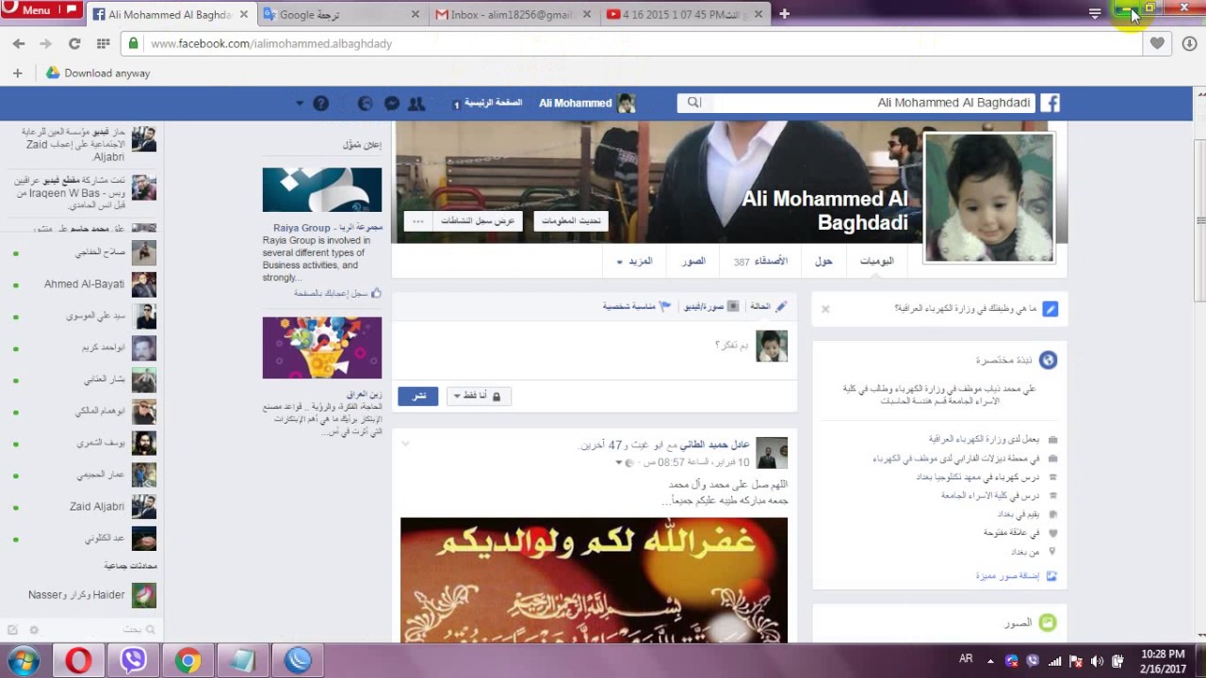Click the AR language indicator in the tray
This screenshot has height=678, width=1206.
(966, 659)
